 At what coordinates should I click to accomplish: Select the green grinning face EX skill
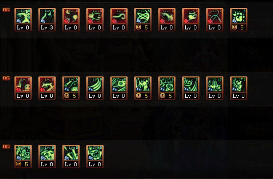191,88
